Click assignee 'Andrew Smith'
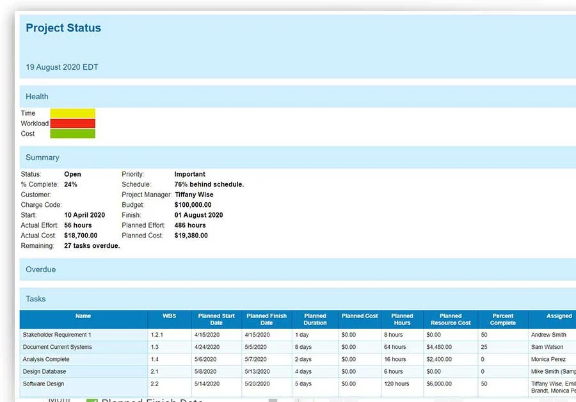Viewport: 576px width, 402px height. point(548,335)
